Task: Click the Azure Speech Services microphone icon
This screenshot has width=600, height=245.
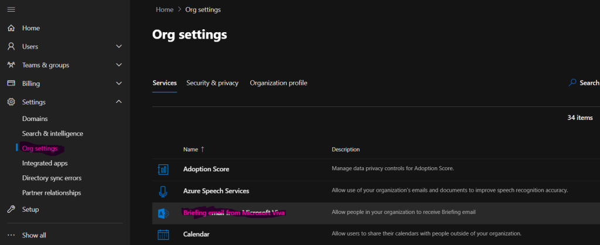Action: pos(163,191)
